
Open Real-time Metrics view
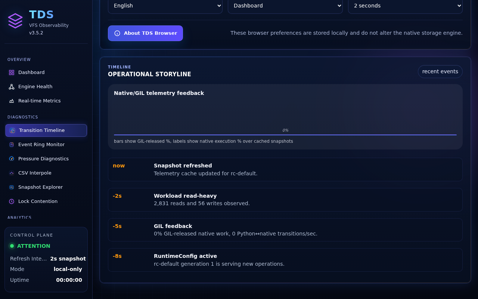[46, 101]
